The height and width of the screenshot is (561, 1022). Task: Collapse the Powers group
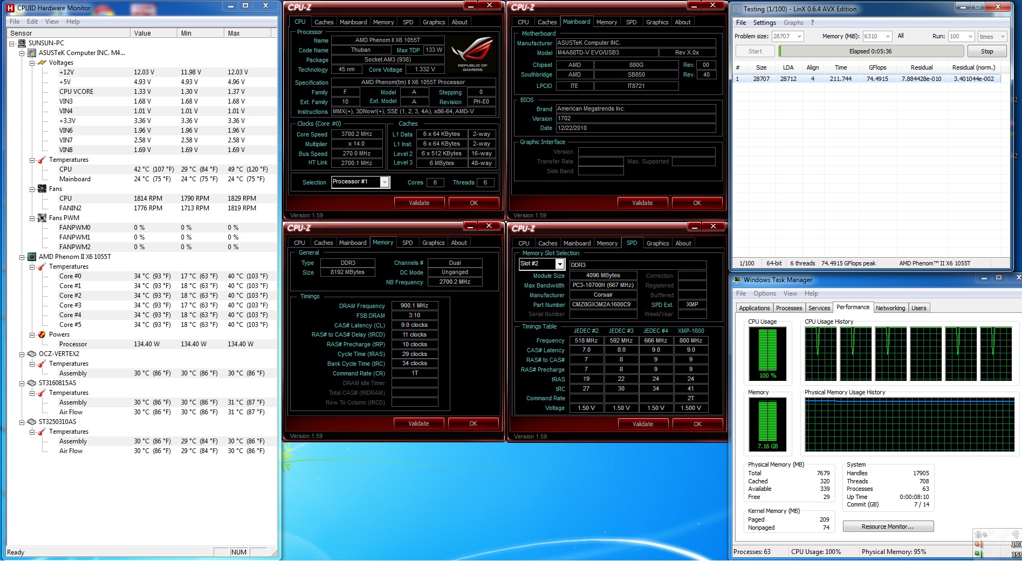(x=32, y=334)
